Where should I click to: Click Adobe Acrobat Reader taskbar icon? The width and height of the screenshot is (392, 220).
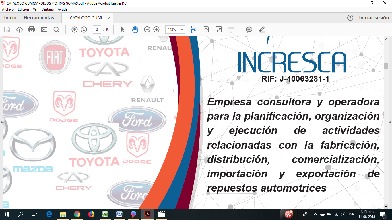(148, 214)
